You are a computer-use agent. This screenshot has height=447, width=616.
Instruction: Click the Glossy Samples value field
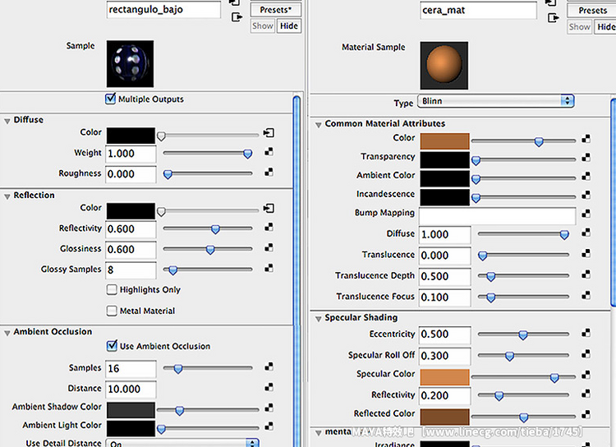(x=131, y=270)
